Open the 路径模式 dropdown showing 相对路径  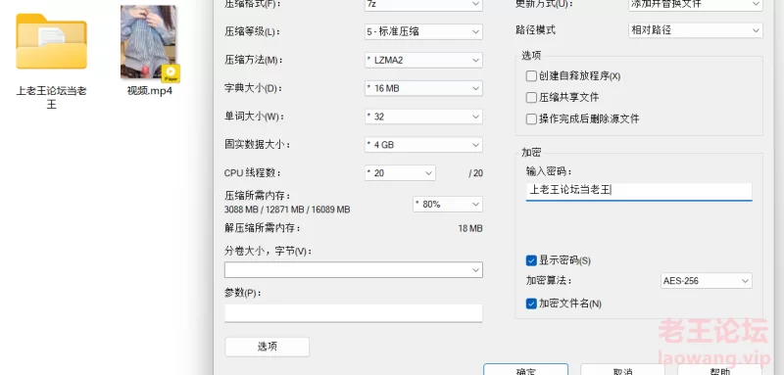[x=696, y=30]
